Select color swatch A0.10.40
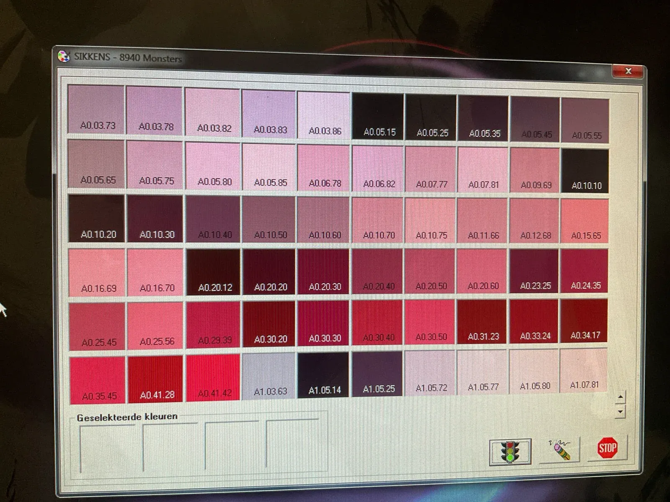Viewport: 670px width, 502px height. point(213,219)
